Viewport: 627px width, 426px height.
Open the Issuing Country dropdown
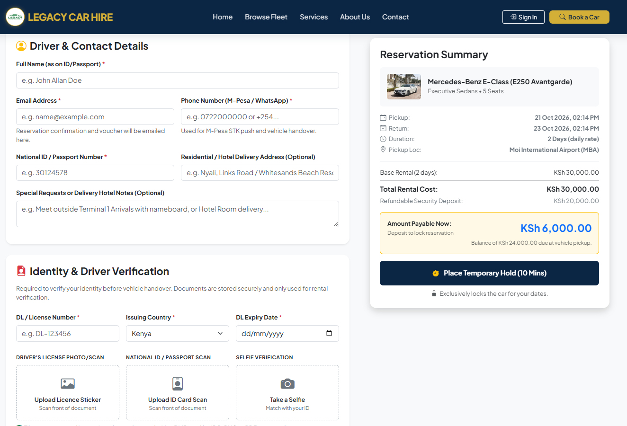178,333
